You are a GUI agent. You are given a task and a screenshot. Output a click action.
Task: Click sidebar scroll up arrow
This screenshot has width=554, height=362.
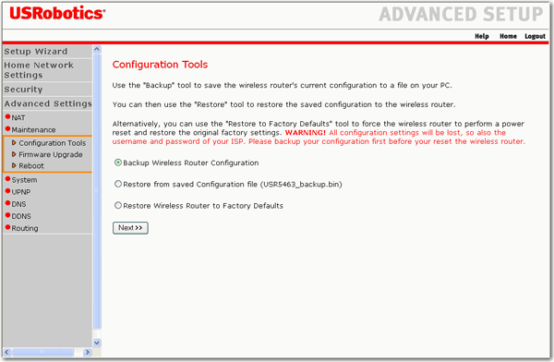(97, 49)
